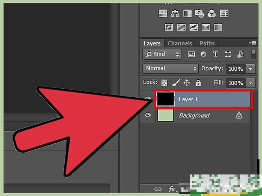Add a Color Balance adjustment (scales icon)
This screenshot has width=262, height=196.
175,14
